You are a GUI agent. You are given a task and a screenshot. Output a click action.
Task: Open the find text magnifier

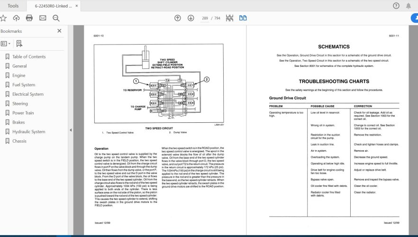coord(56,18)
